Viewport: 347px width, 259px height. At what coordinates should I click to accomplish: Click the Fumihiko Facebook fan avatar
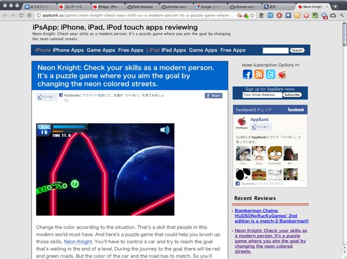[x=275, y=153]
